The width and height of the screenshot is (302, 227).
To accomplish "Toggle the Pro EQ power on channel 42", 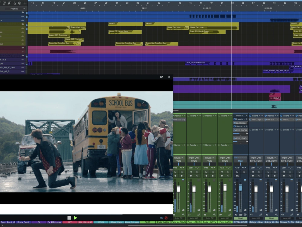I will [x=265, y=120].
